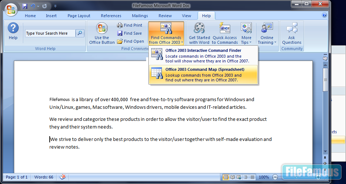Image resolution: width=346 pixels, height=184 pixels.
Task: Click the scrollbar up arrow
Action: (325, 65)
